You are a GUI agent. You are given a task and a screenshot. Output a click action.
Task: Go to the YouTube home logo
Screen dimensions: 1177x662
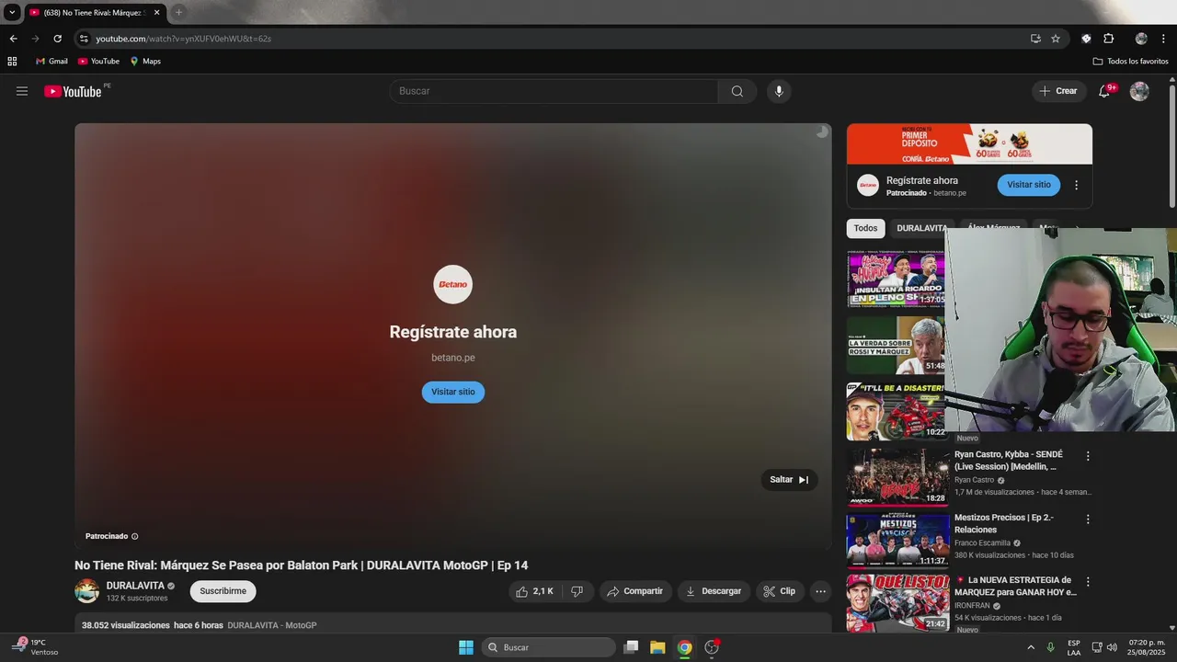point(73,91)
